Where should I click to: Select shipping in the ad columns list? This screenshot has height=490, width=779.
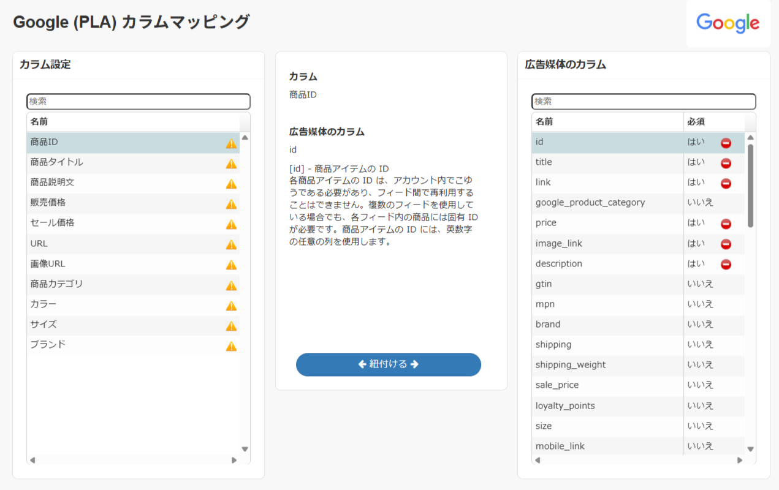[638, 345]
